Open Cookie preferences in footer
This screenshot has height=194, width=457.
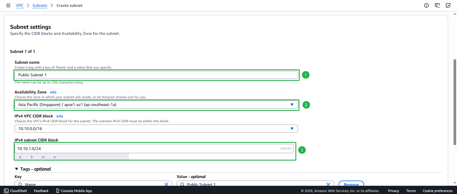(x=438, y=191)
